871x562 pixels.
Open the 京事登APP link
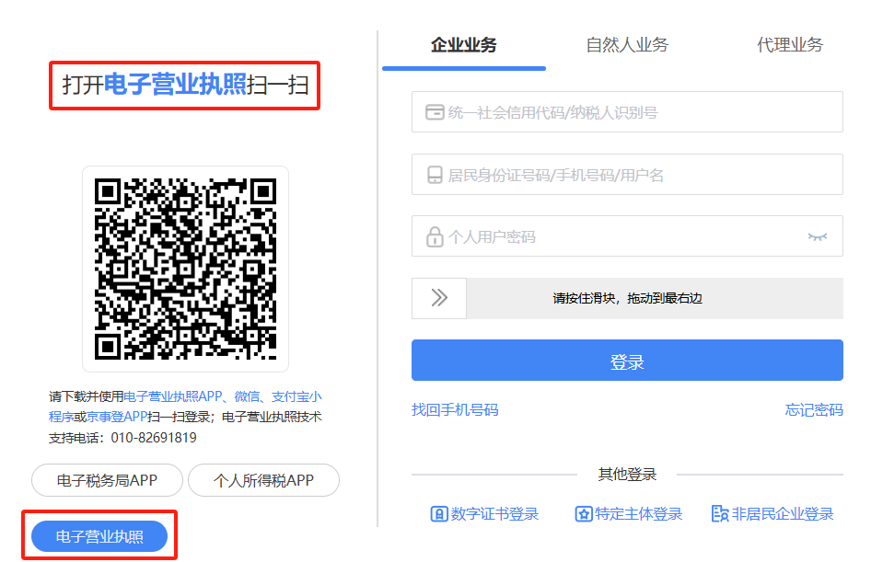click(117, 417)
